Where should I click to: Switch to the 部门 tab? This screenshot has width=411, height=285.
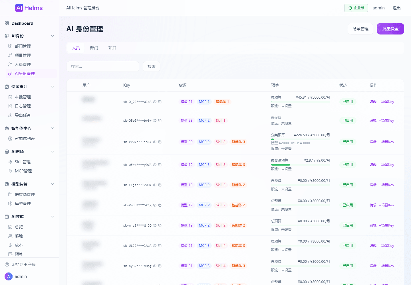[94, 48]
